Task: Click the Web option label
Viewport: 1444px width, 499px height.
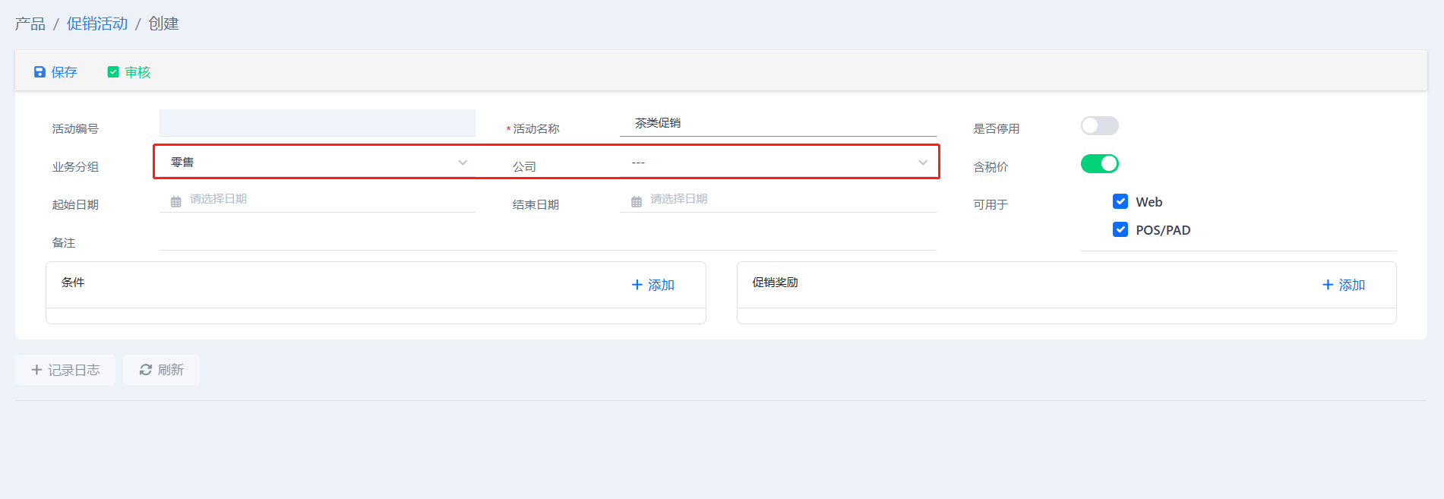Action: click(x=1149, y=202)
